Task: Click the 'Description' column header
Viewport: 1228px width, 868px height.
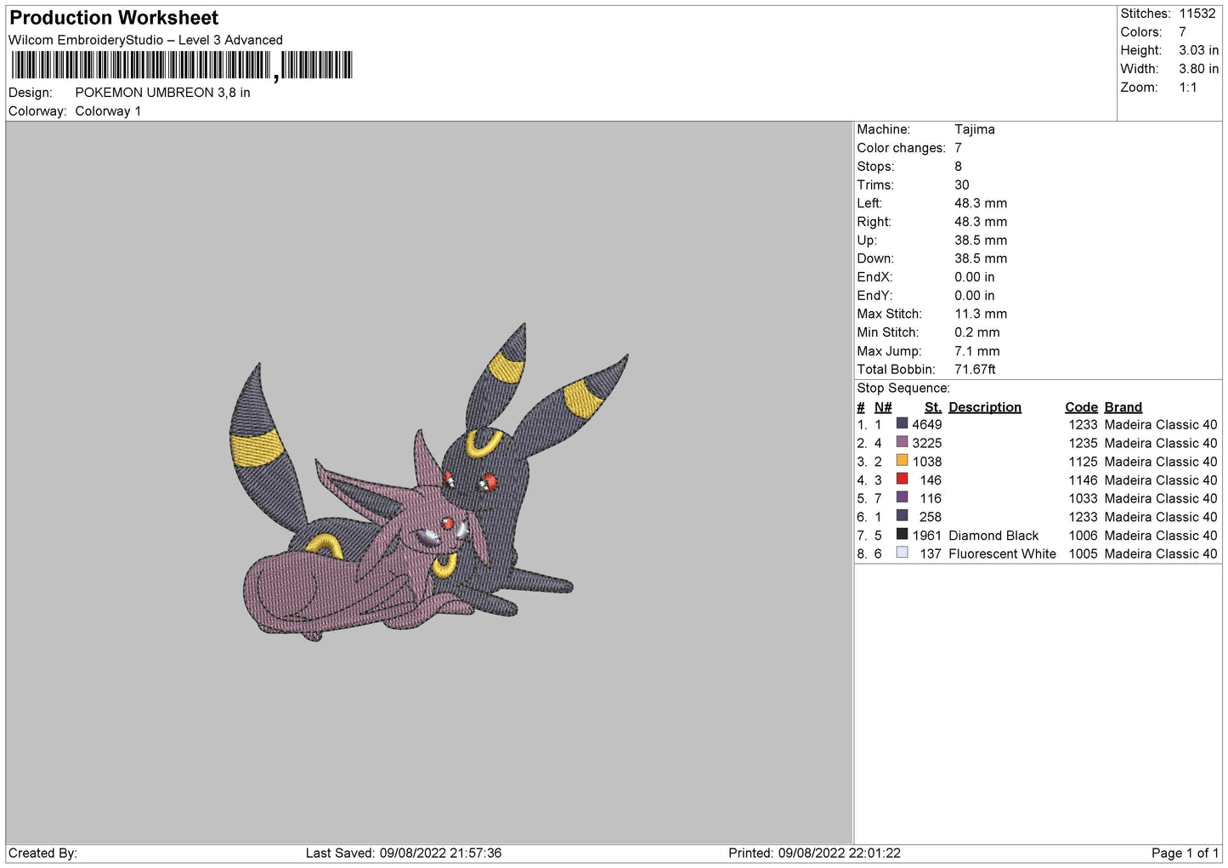Action: coord(985,407)
